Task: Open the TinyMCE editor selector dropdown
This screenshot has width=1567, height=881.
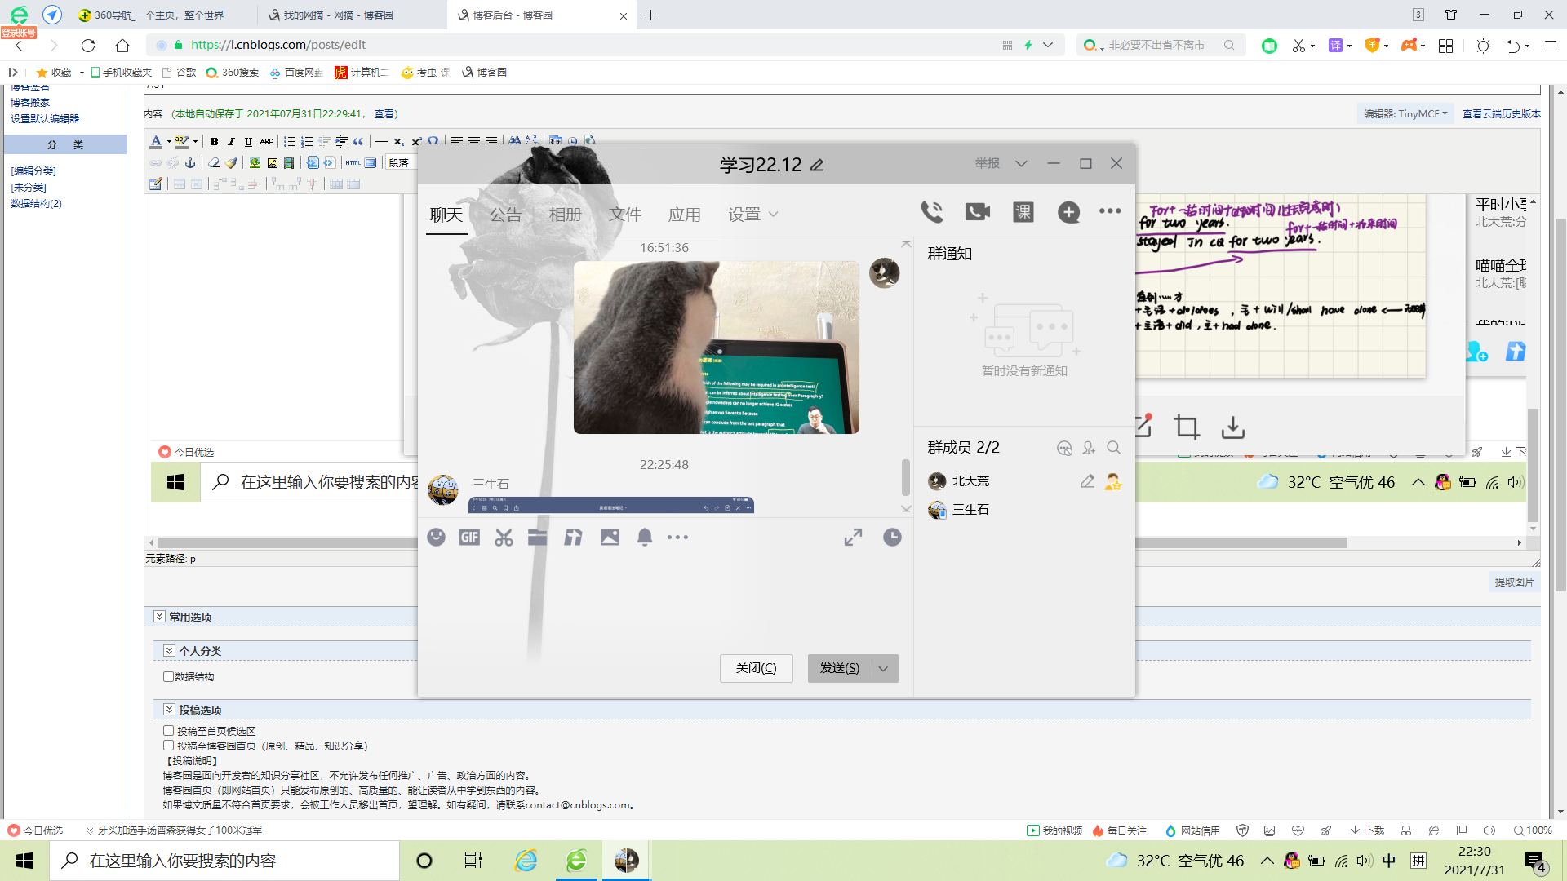Action: [1405, 114]
